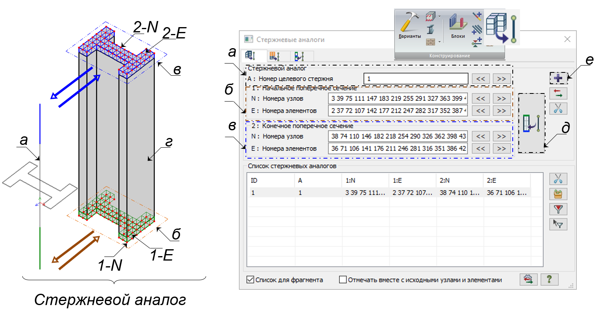Click the 1:N column header
Image resolution: width=599 pixels, height=316 pixels.
pos(365,180)
